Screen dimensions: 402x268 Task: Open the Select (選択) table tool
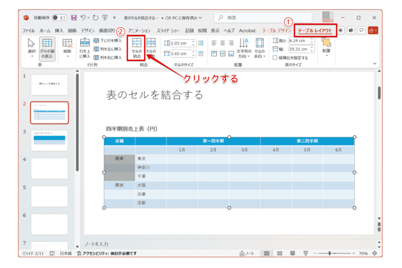[32, 48]
